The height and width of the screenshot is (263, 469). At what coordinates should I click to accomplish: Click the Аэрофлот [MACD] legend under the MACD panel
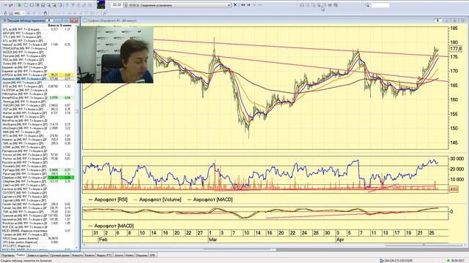click(111, 226)
